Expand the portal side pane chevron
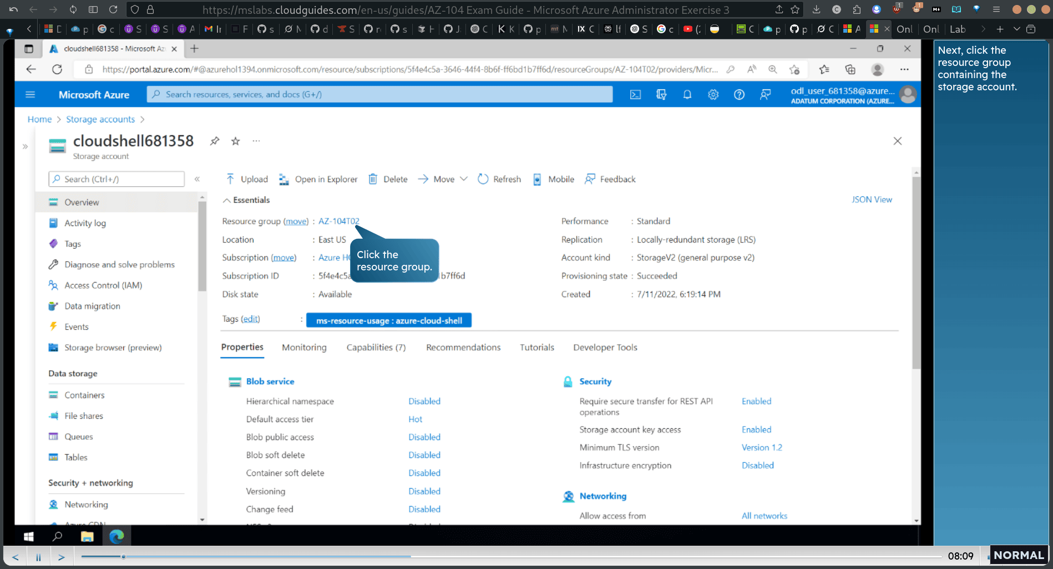Screen dimensions: 1053x569 (25, 147)
